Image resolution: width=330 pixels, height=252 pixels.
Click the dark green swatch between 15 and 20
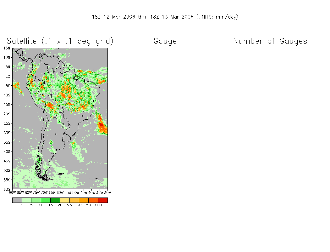point(55,200)
